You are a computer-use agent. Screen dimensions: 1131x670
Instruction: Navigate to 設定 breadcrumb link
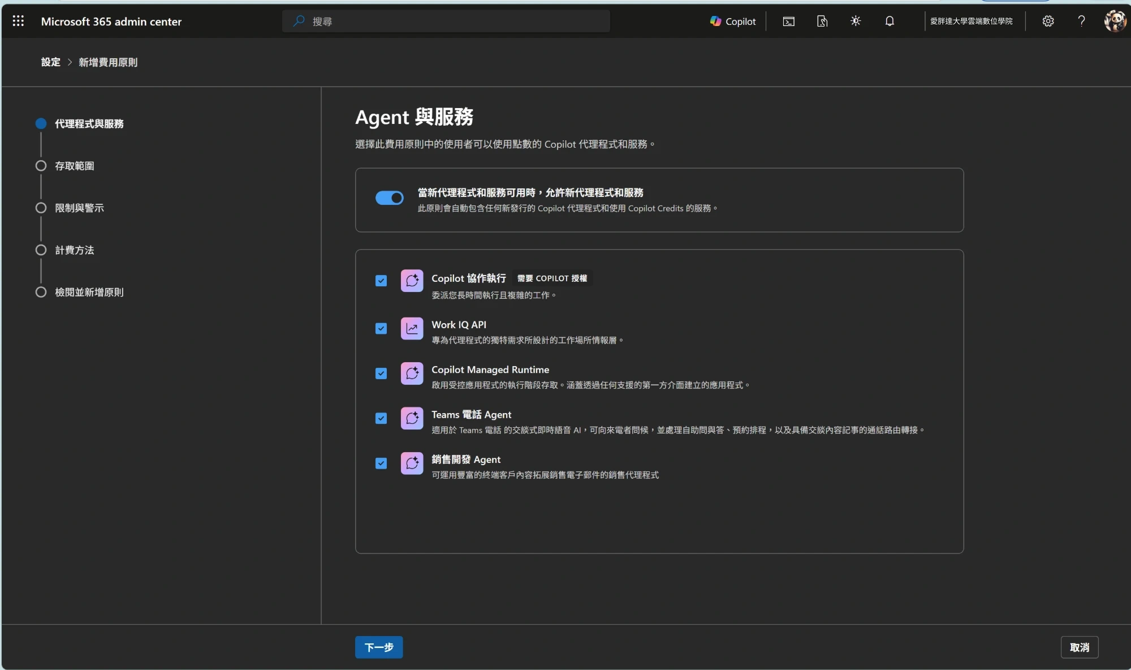[50, 62]
